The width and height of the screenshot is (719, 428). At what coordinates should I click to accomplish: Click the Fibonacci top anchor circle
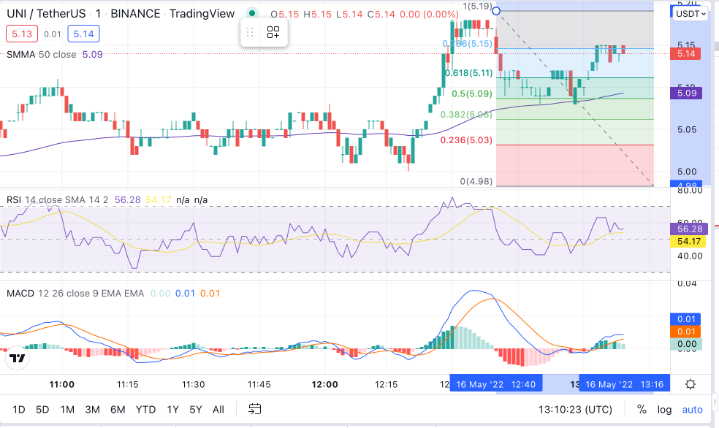pyautogui.click(x=496, y=10)
